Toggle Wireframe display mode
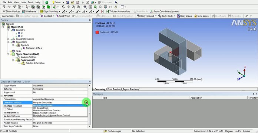The width and height of the screenshot is (258, 133). (29, 11)
